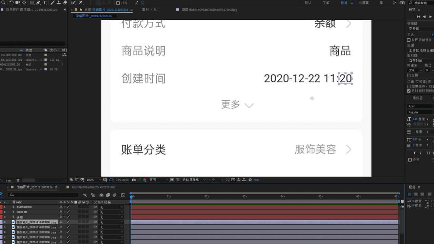
Task: Select the Rectangle shape tool
Action: [x=32, y=2]
